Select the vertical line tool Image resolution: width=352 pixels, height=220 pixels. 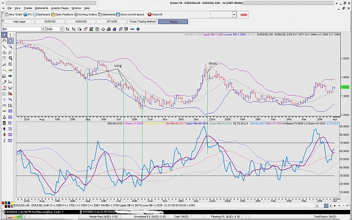pos(10,35)
